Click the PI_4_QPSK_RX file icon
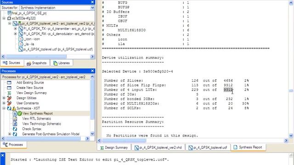Viewport: 294px width, 165px height. point(21,34)
